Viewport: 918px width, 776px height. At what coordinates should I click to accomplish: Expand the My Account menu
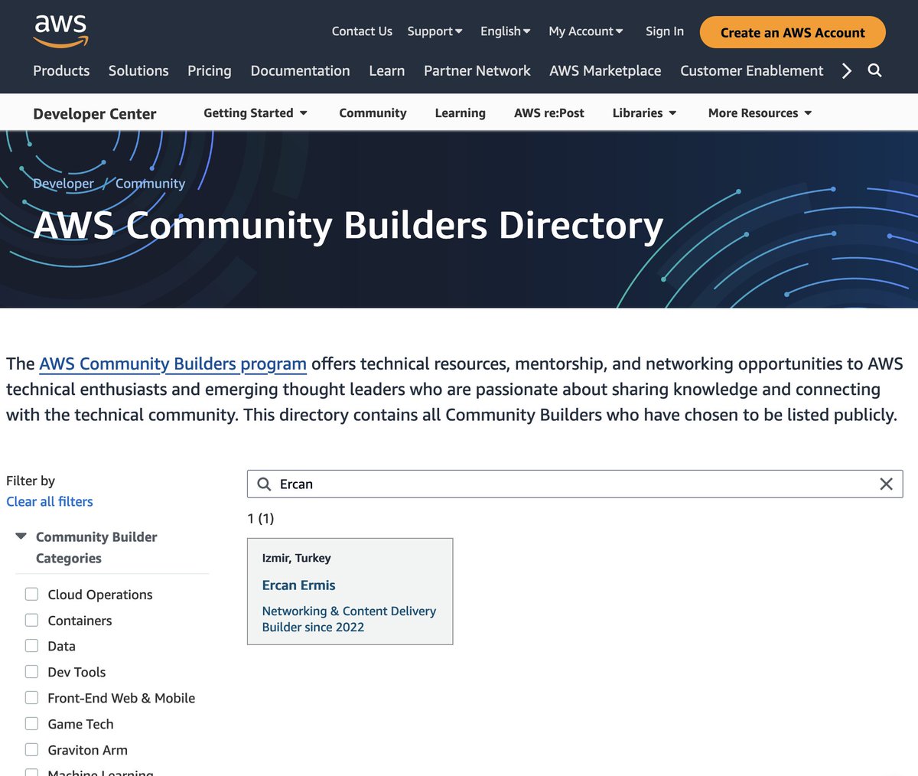click(x=586, y=31)
